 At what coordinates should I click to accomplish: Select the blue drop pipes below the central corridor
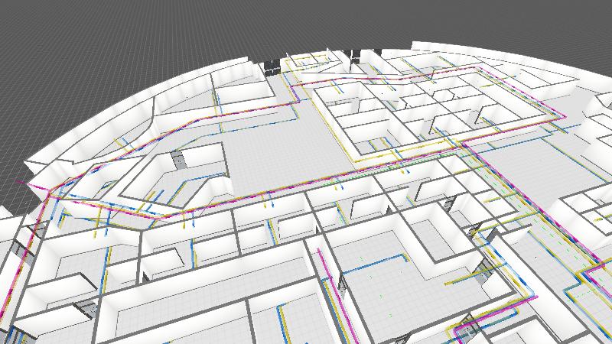tap(268, 201)
